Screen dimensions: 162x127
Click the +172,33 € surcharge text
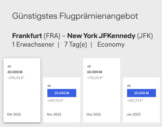point(95,78)
